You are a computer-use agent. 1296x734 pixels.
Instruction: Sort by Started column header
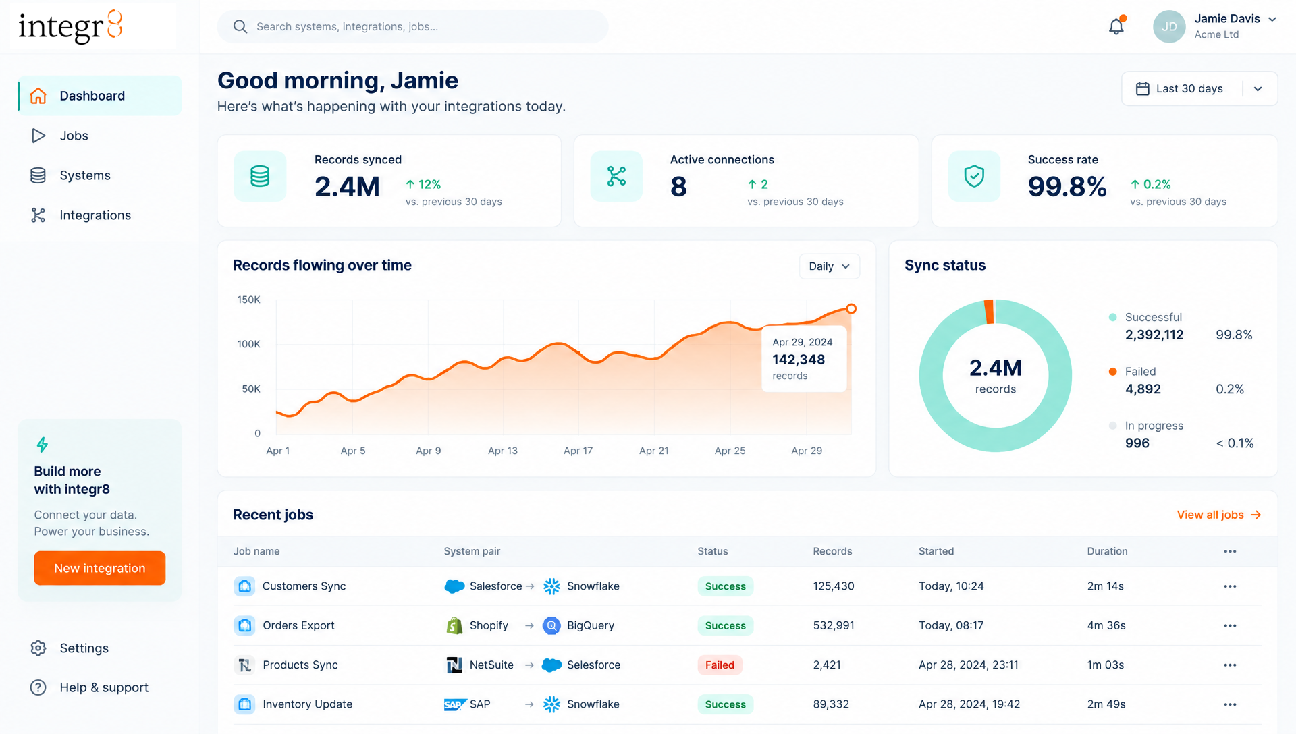click(x=936, y=551)
